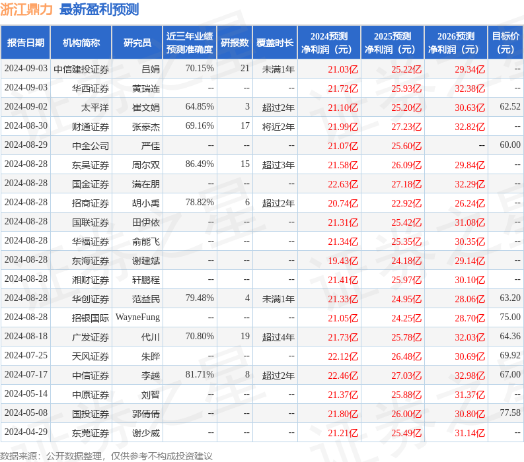Click the 报告日期 column header
Screen dimensions: 524x462
tap(25, 43)
